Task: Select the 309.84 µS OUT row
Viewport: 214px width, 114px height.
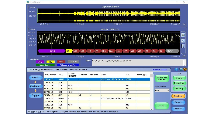Action: point(97,95)
